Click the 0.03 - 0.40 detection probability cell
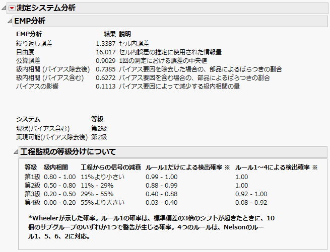The image size is (330, 252). point(162,203)
